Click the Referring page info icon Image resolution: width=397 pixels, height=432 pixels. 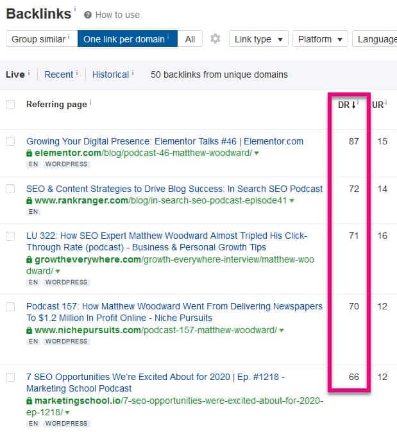[90, 102]
